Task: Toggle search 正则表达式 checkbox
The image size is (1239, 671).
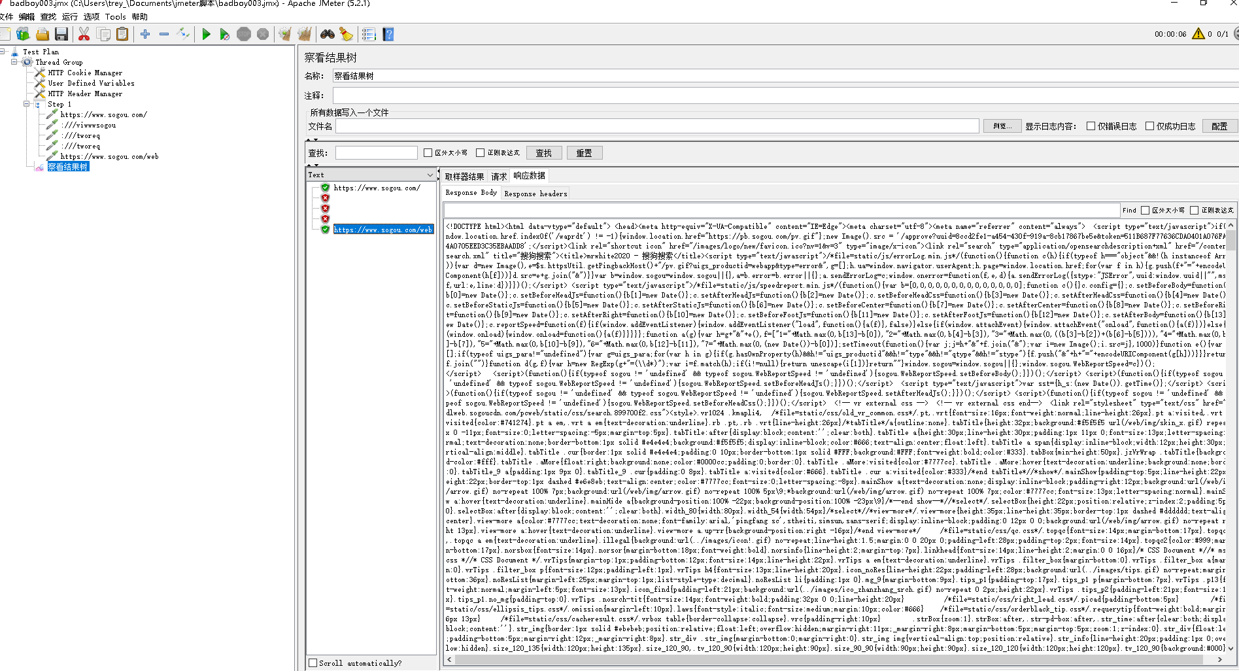Action: pos(481,153)
